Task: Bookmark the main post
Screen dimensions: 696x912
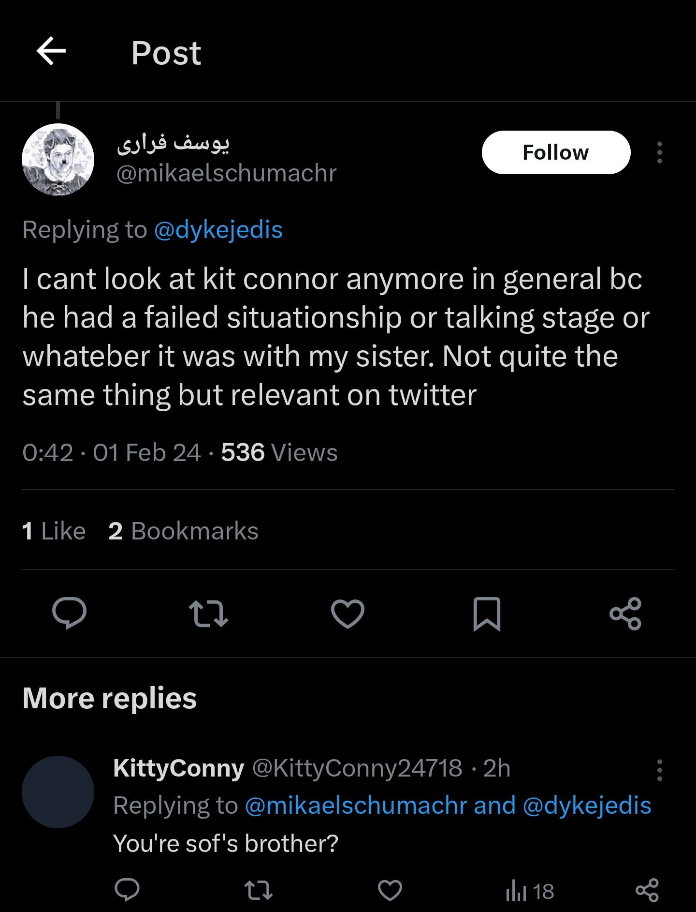Action: point(487,613)
